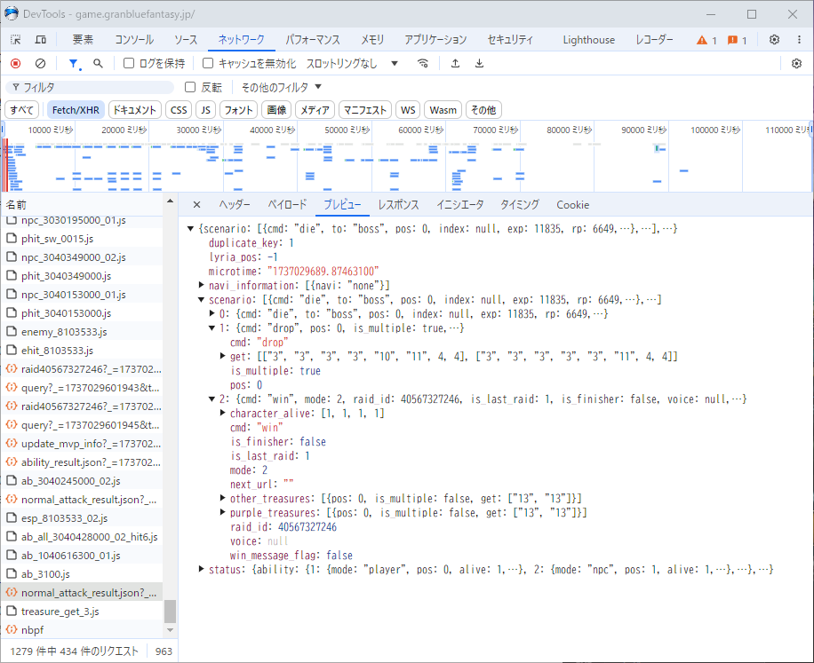Switch to the コンソール panel tab
Viewport: 814px width, 663px height.
coord(134,40)
